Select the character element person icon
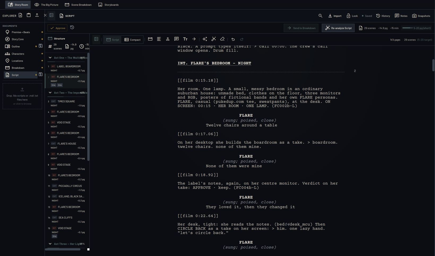 pos(168,39)
